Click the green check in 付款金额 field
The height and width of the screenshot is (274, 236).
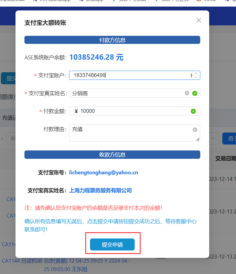[x=193, y=111]
